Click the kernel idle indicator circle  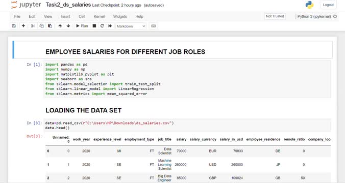click(335, 16)
